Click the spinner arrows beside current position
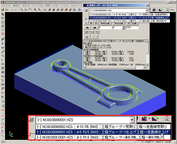Image resolution: width=177 pixels, height=144 pixels. (123, 27)
